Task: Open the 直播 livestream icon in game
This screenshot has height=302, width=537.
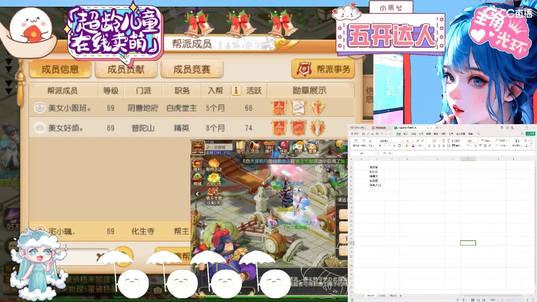Action: (313, 147)
